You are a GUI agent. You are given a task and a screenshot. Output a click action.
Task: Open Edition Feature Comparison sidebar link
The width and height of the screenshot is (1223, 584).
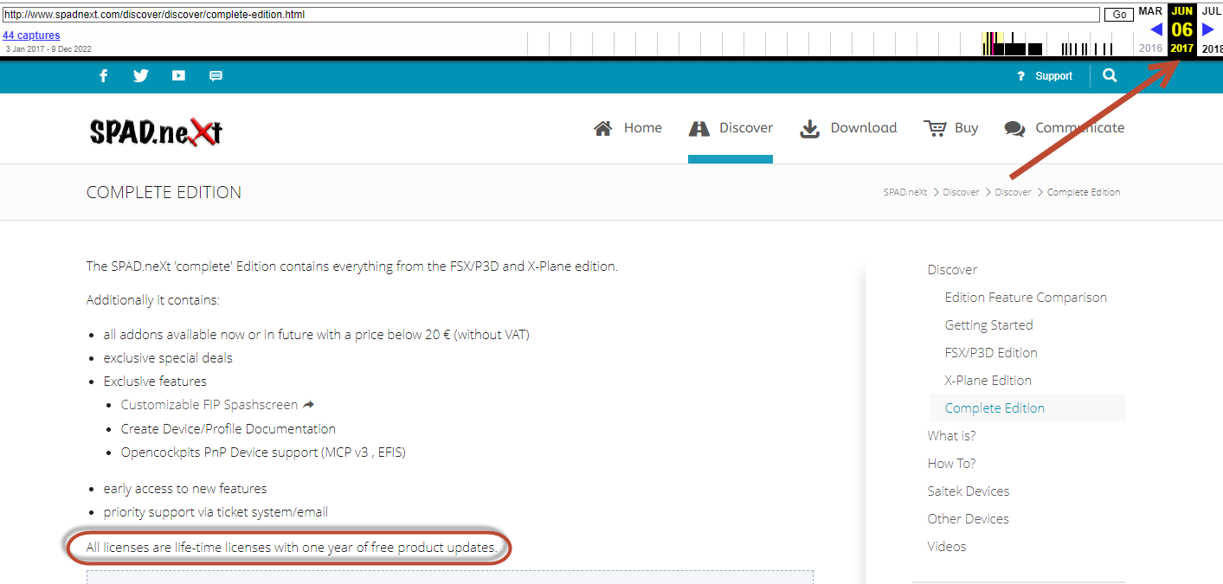pos(1026,298)
